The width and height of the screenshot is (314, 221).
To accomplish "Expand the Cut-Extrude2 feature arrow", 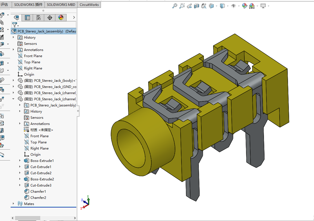I will [20, 173].
